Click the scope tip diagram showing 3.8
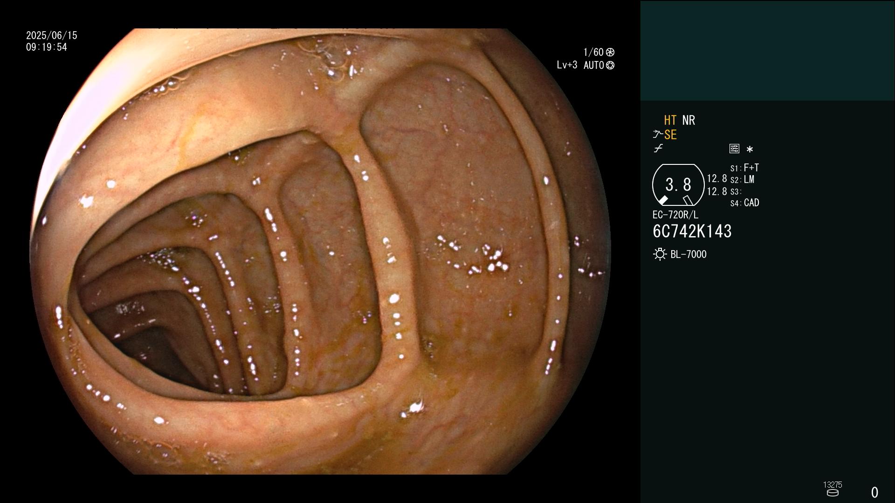Viewport: 895px width, 503px height. 678,185
